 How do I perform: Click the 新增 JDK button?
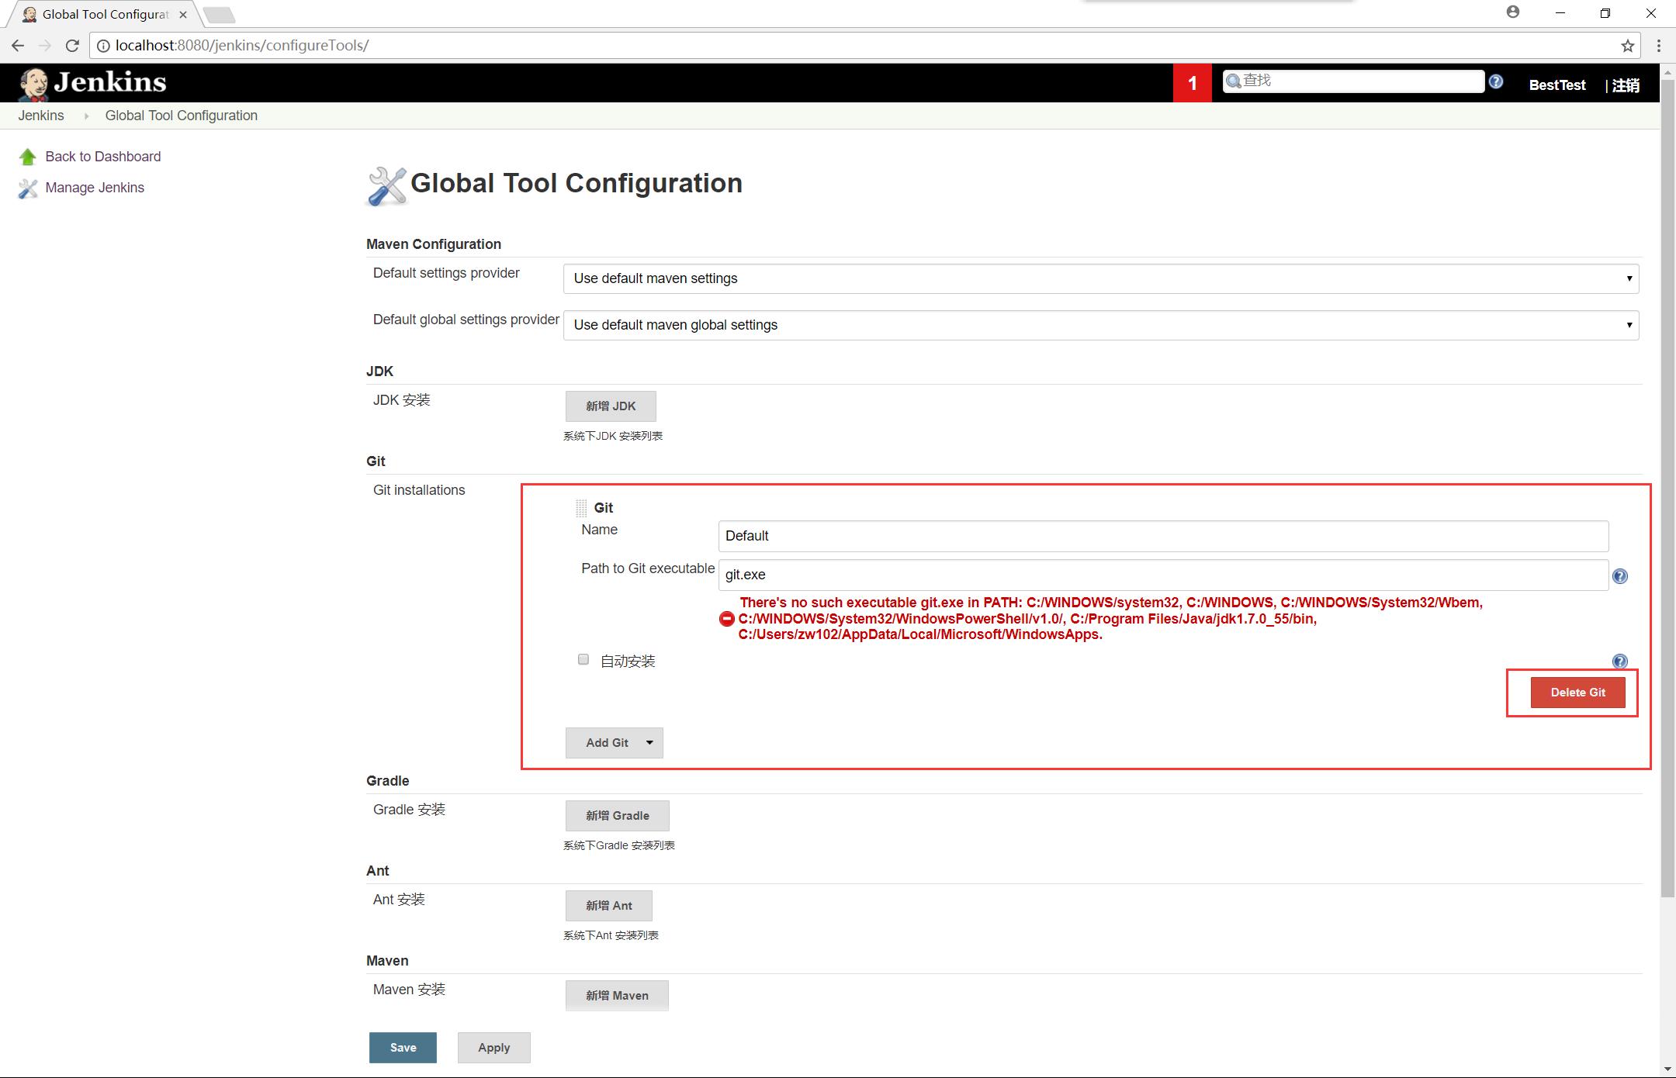(611, 406)
